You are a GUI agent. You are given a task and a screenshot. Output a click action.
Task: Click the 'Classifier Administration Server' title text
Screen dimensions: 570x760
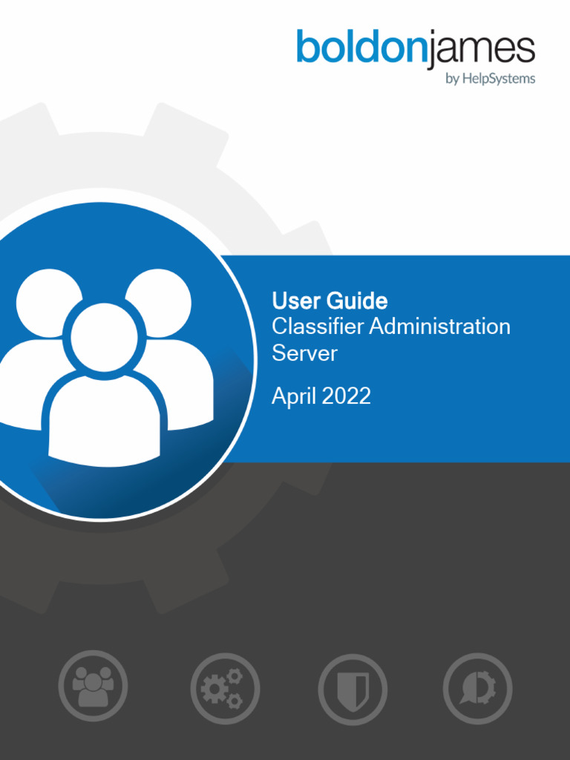click(390, 339)
